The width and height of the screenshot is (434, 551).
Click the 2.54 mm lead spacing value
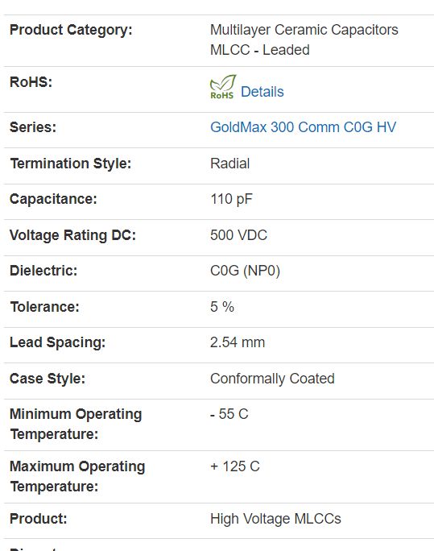pos(238,342)
